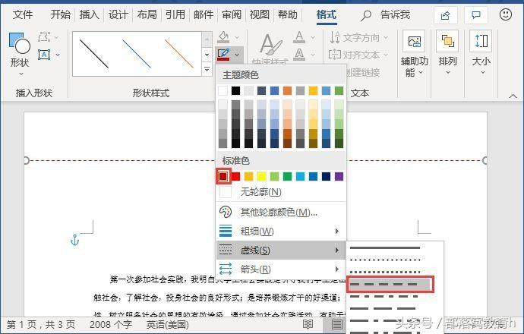Collapse the ribbon with the chevron
The image size is (524, 334).
click(513, 96)
